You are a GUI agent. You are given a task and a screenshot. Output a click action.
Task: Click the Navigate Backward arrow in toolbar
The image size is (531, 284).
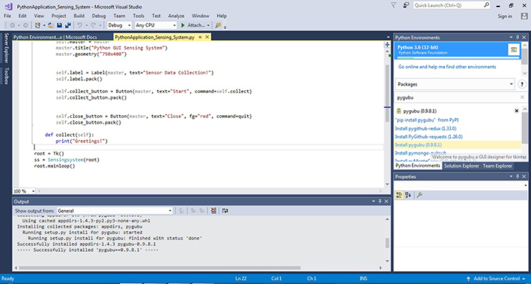point(13,25)
